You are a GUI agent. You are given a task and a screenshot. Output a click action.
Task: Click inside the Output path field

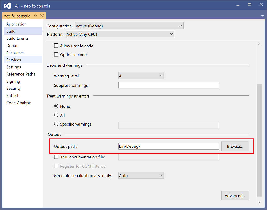click(168, 146)
